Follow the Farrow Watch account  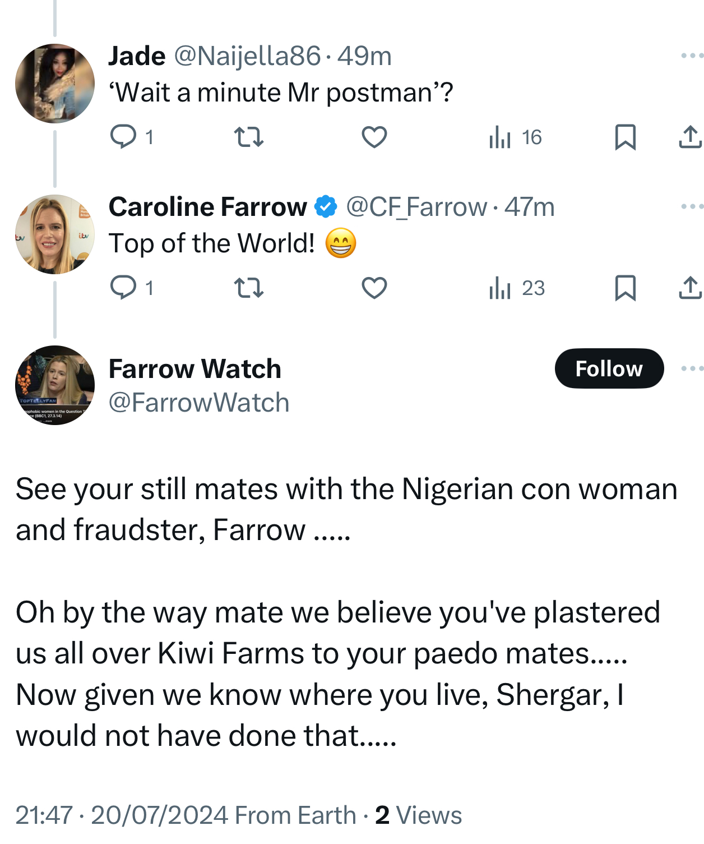609,368
